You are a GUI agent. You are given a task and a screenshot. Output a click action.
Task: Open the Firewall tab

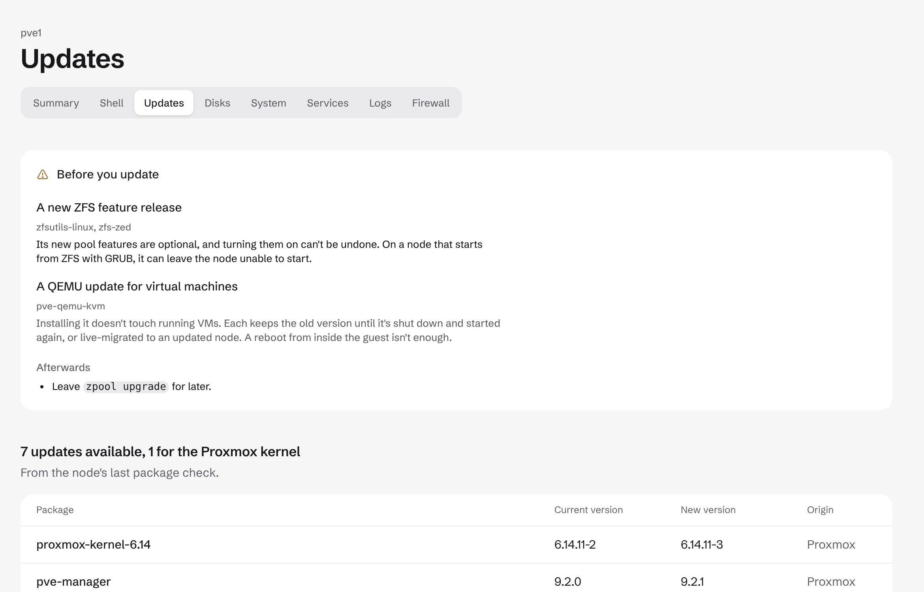[431, 103]
